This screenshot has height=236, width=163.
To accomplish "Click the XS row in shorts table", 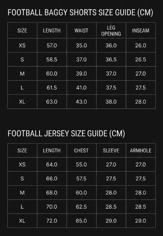I will pos(81,45).
